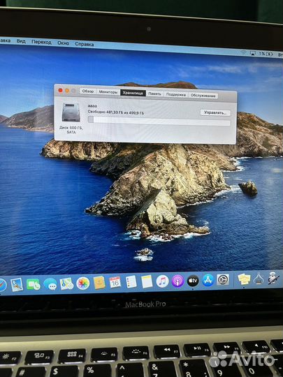Screen dimensions: 283x377
Task: Launch Maps from the Dock
Action: pos(66,283)
